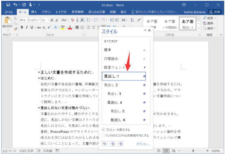The image size is (225, 154).
Task: Open the ファイル tab
Action: [8, 12]
